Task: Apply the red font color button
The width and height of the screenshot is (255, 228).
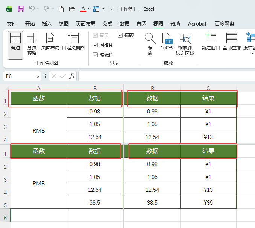Action: pyautogui.click(x=83, y=9)
